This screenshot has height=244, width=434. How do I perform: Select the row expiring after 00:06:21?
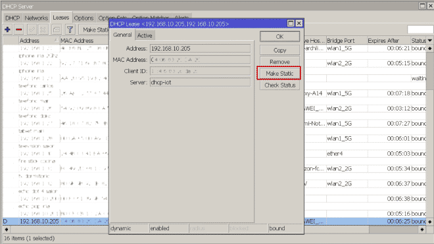tap(366, 48)
